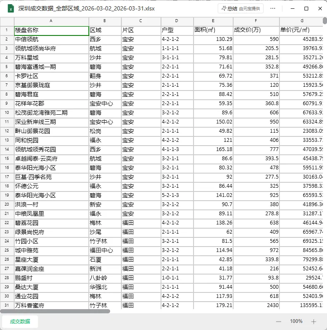Click the 卓越闽泰·云奕府 cell
Viewport: 327px width, 330px height.
[51, 159]
